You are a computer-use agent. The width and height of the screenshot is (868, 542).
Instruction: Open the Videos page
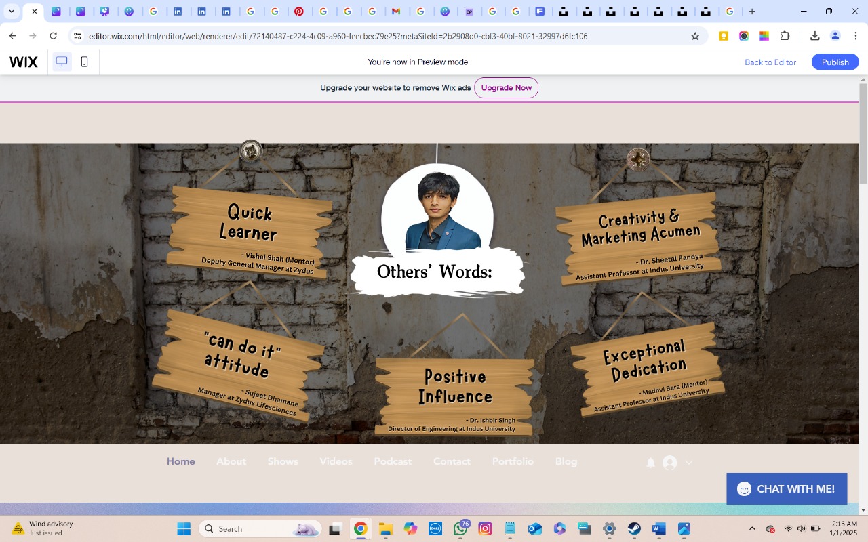[336, 461]
